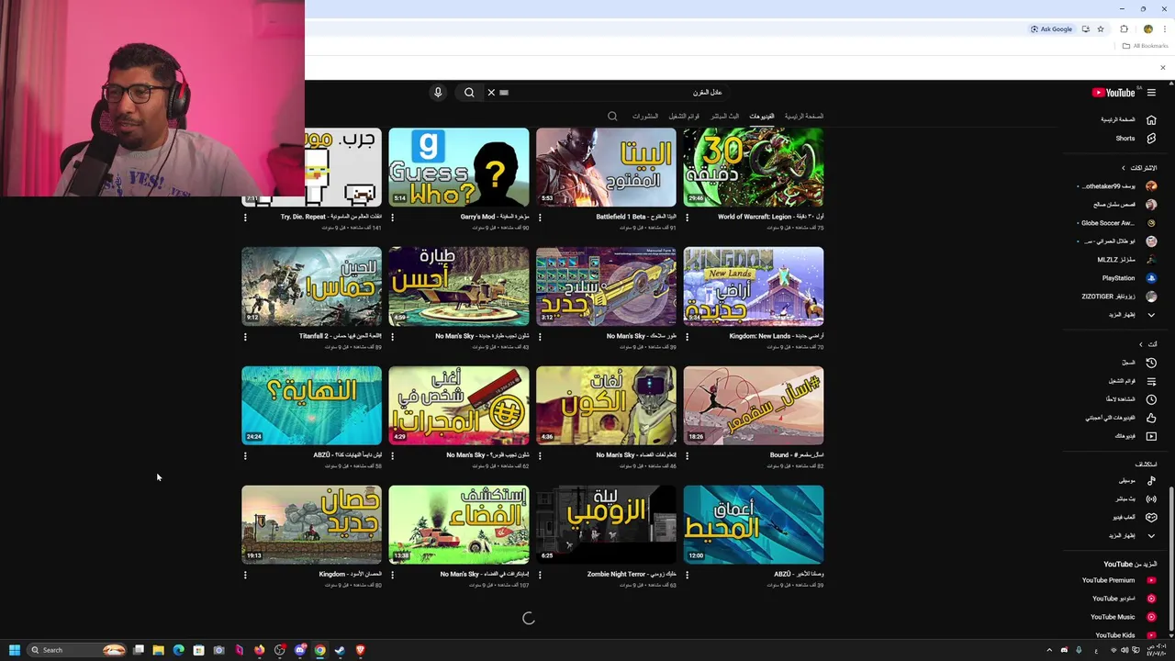Open the Windows Start menu
Image resolution: width=1175 pixels, height=661 pixels.
coord(14,650)
